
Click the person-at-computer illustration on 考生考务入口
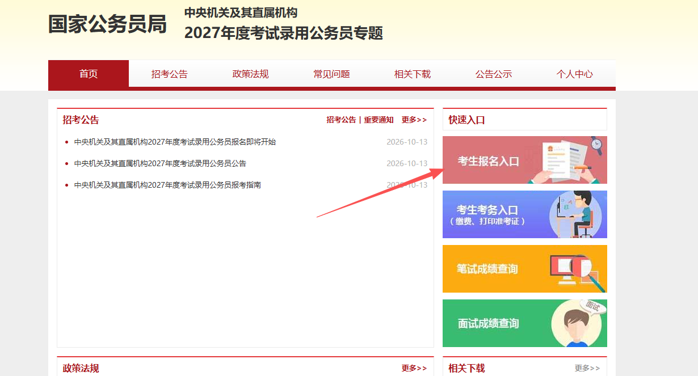click(x=576, y=214)
